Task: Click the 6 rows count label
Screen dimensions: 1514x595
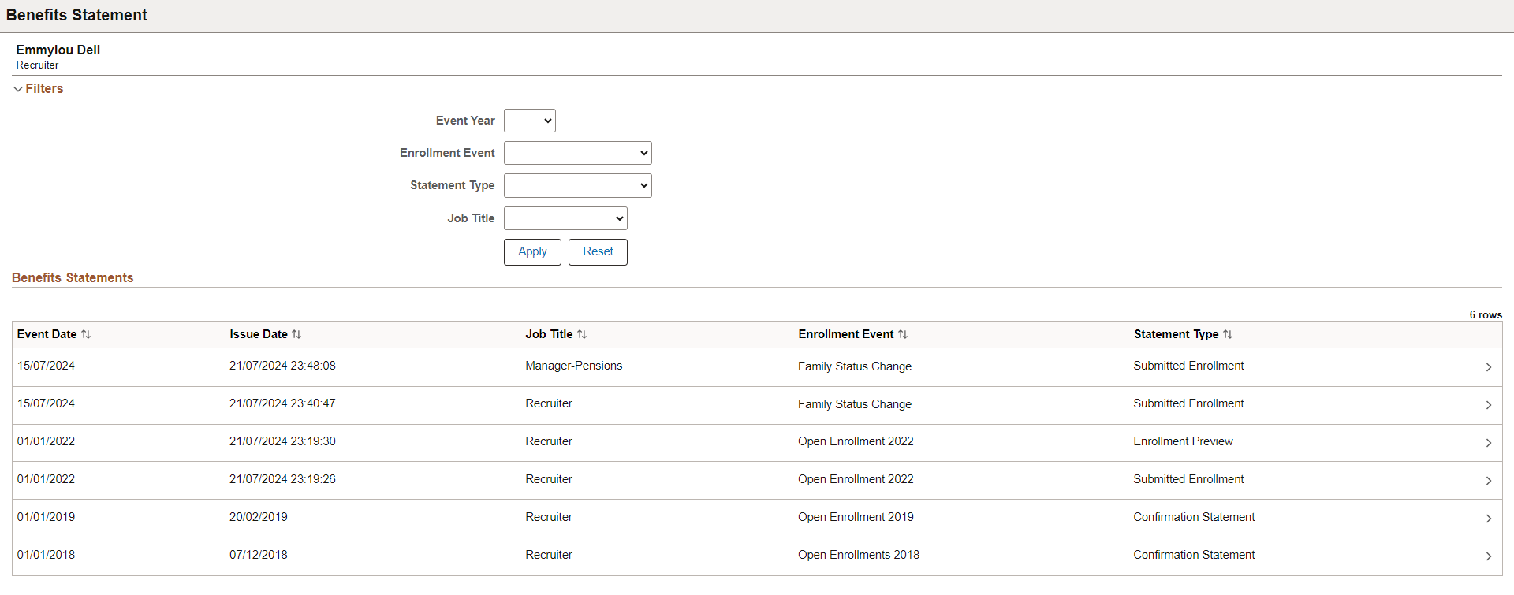Action: pos(1486,314)
